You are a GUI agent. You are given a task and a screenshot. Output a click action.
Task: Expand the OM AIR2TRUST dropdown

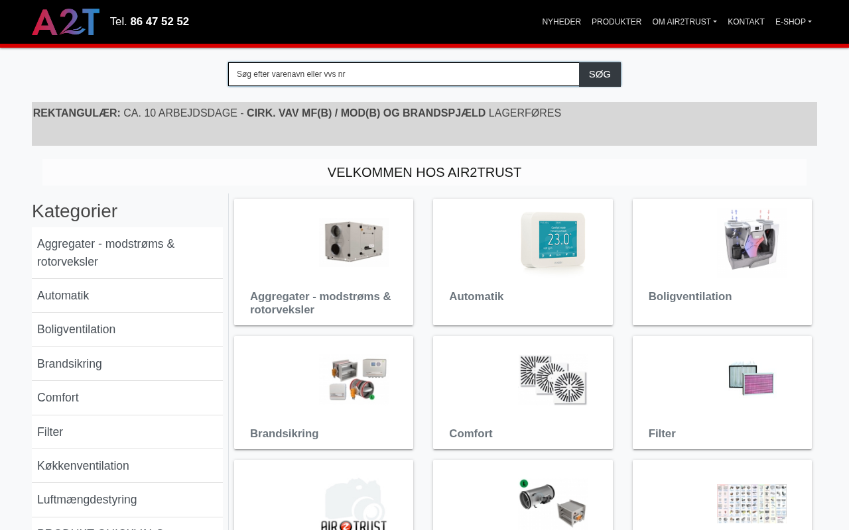[685, 22]
